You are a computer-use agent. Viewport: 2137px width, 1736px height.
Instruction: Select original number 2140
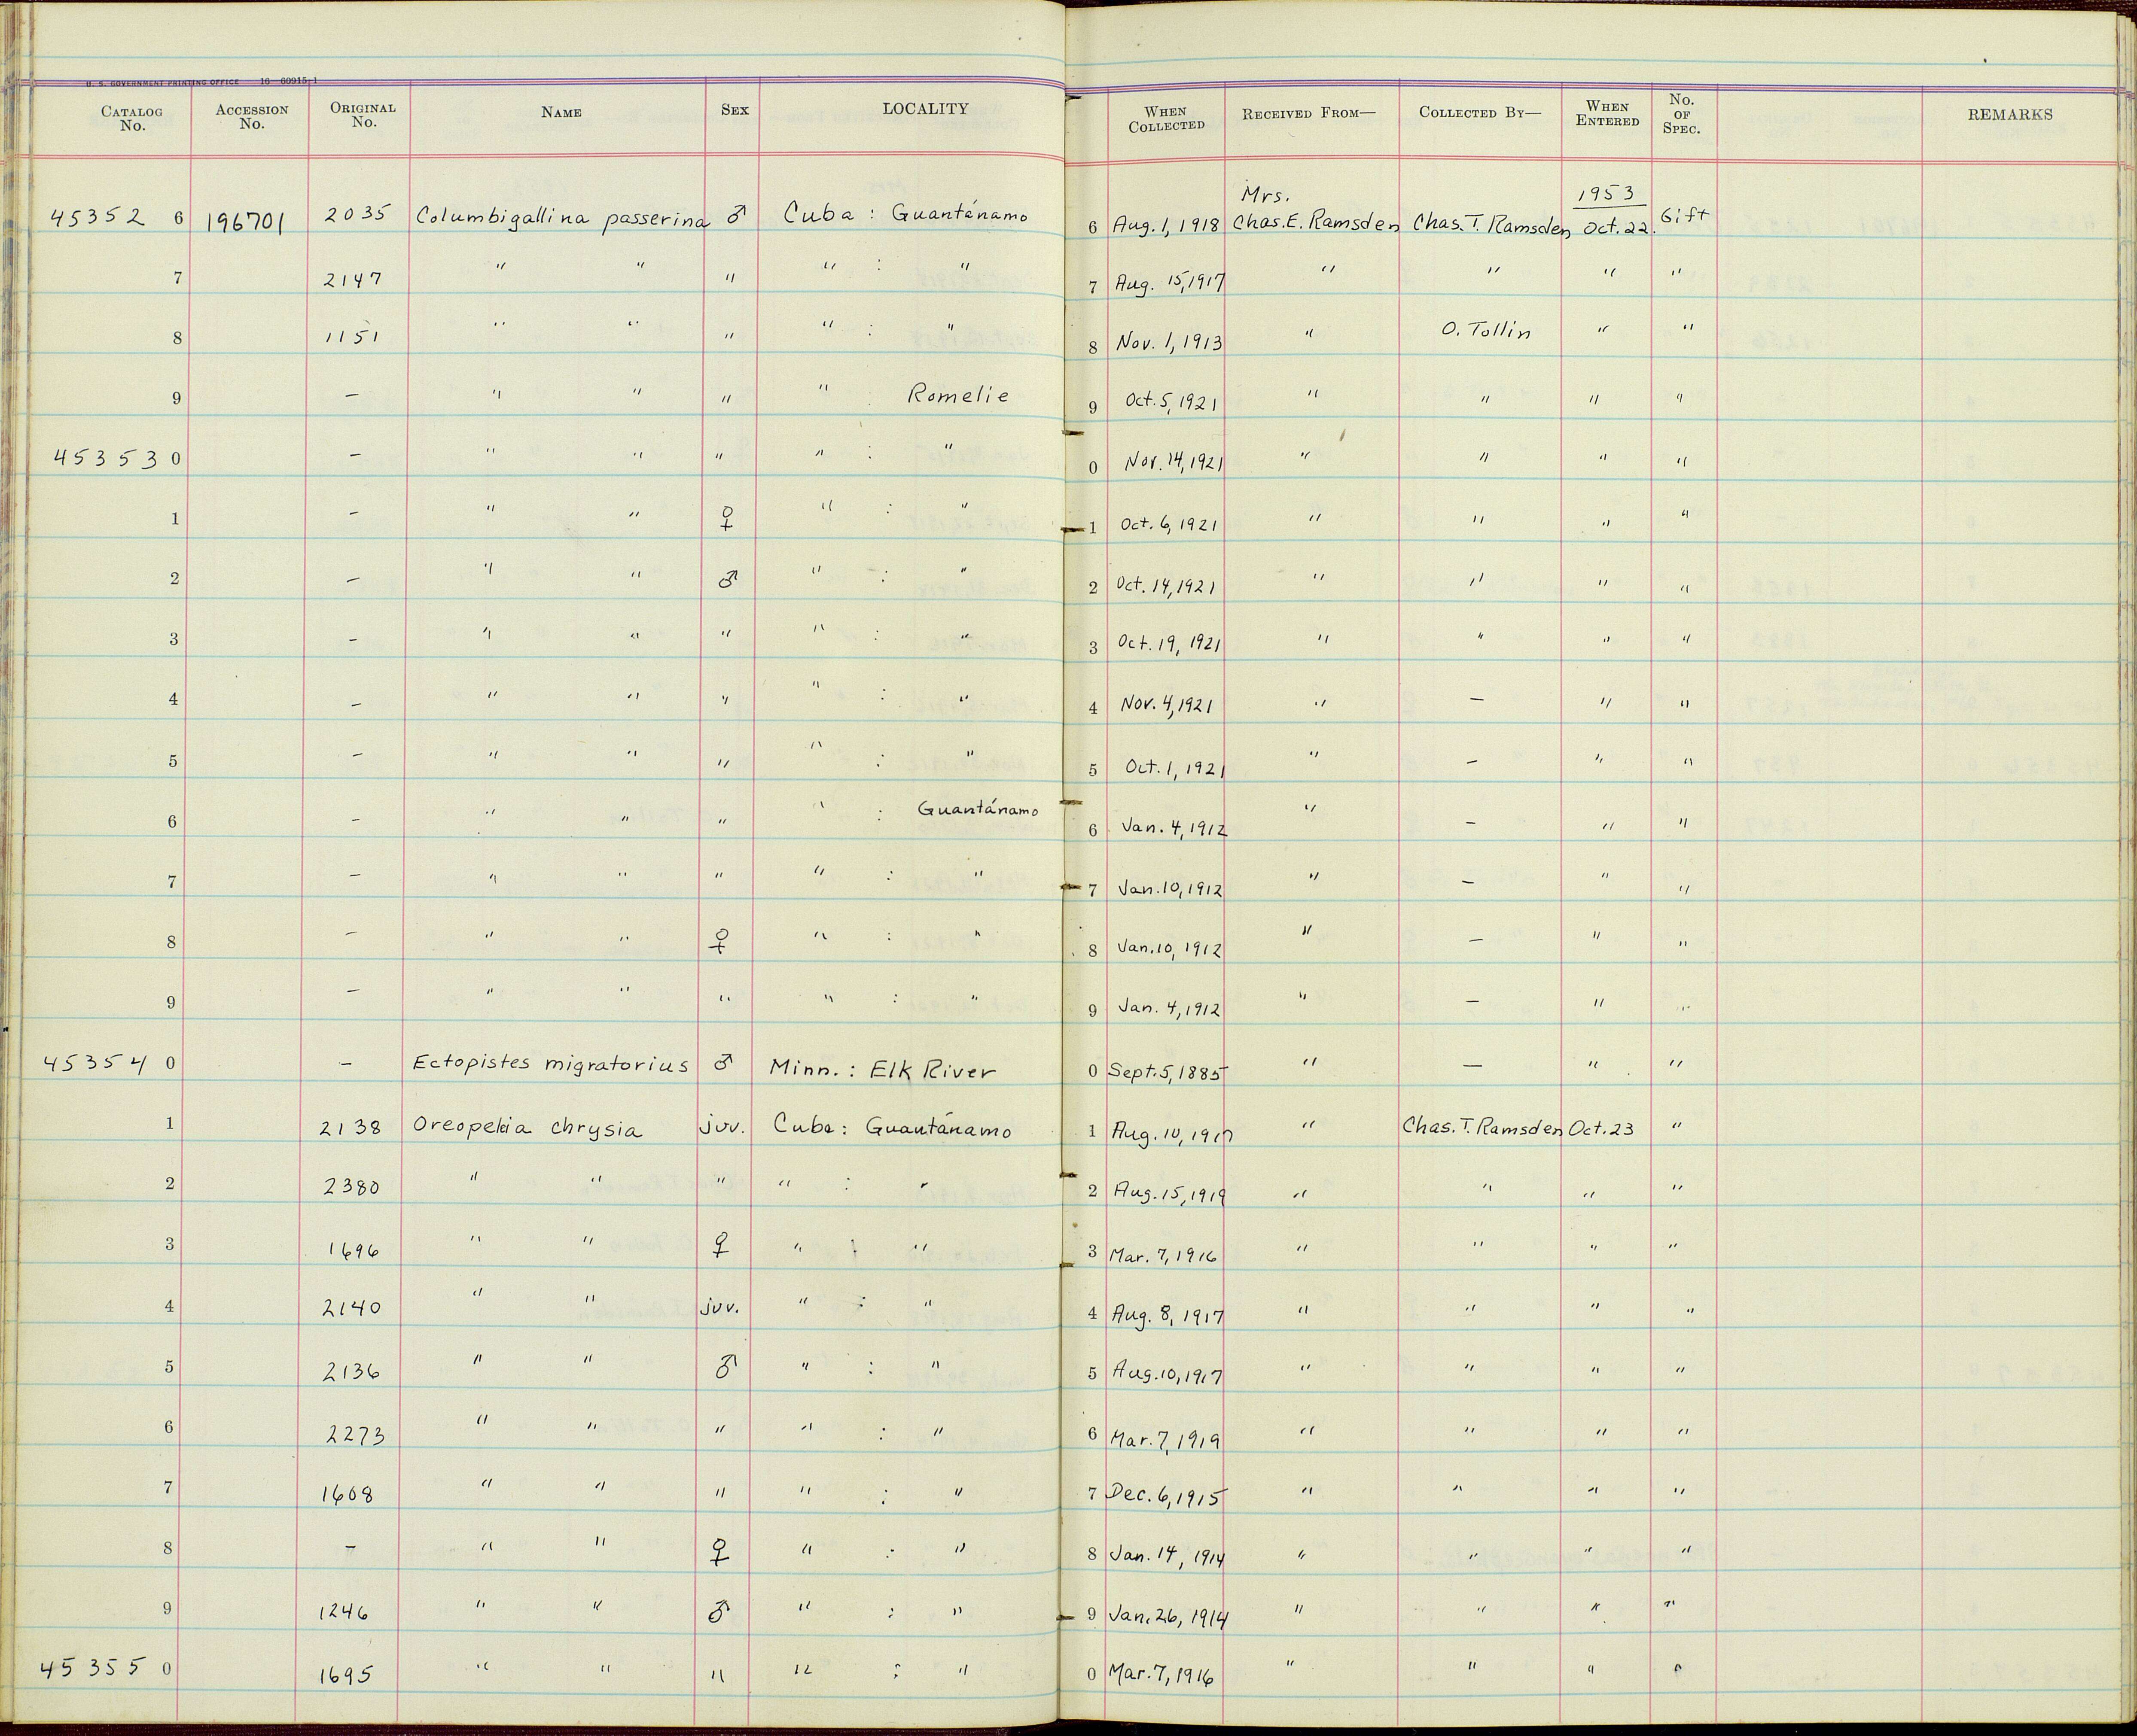click(x=351, y=1308)
